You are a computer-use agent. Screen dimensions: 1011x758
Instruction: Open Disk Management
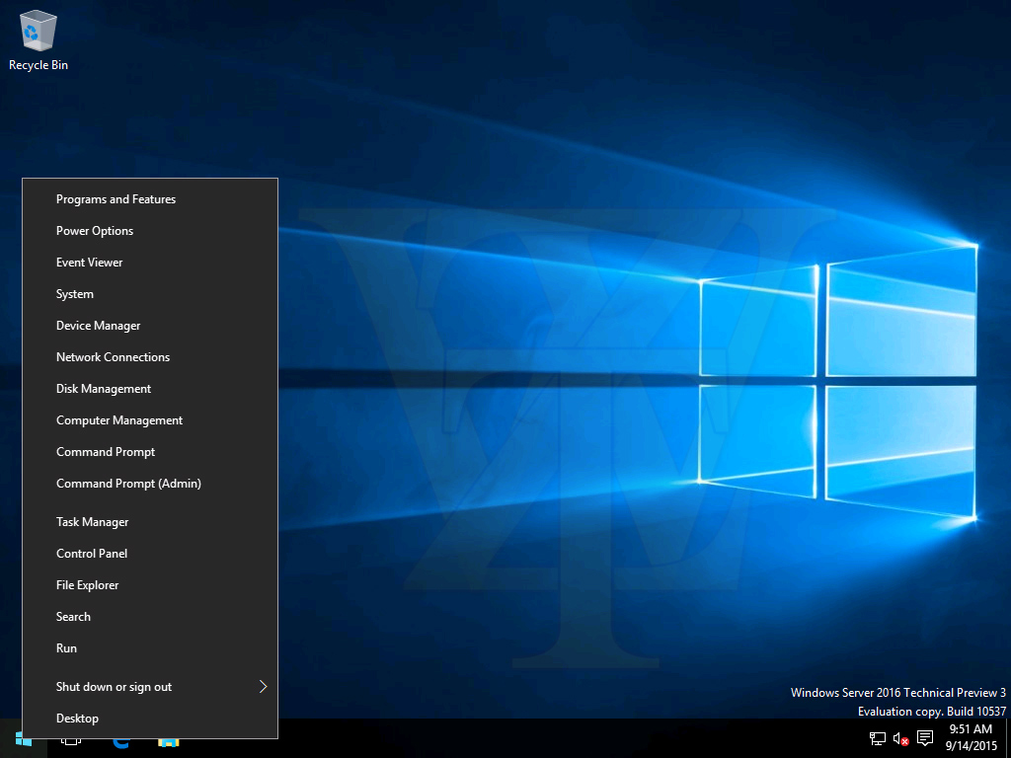point(104,389)
